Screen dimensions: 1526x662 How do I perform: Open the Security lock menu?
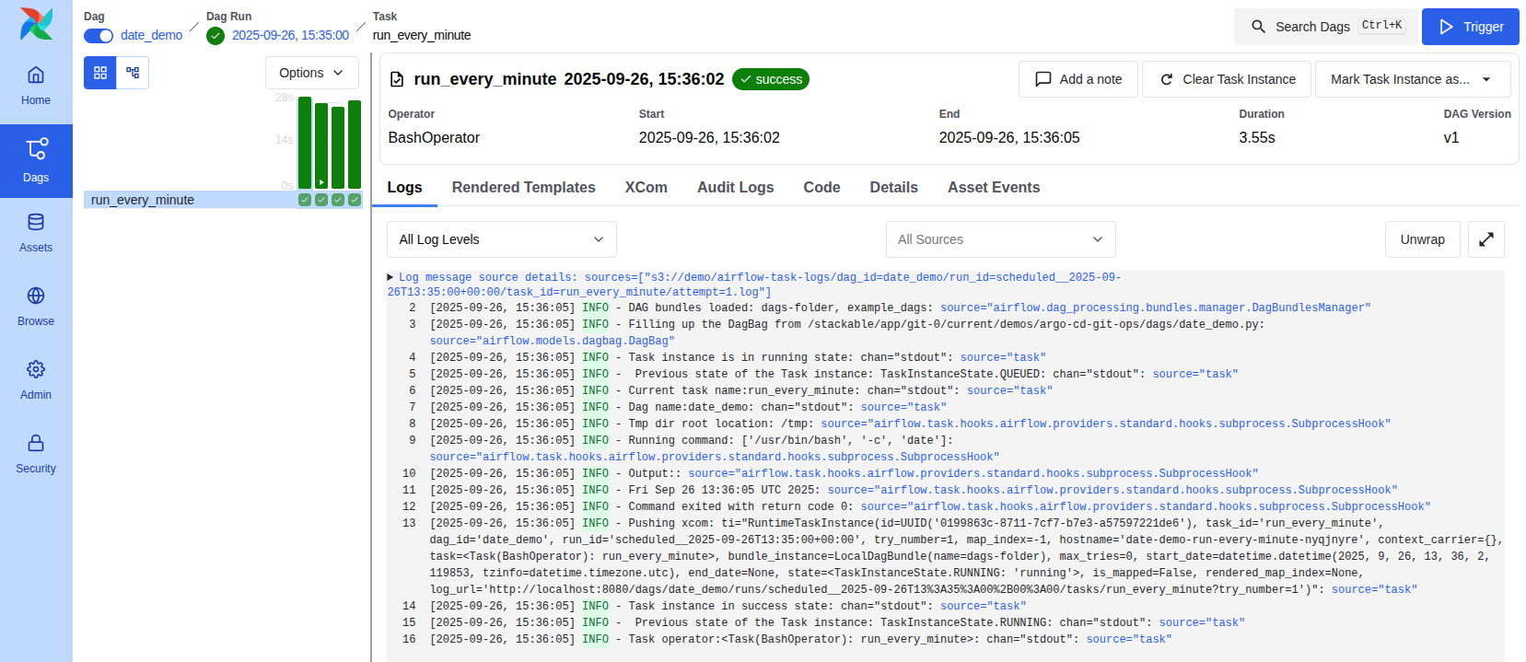[36, 454]
